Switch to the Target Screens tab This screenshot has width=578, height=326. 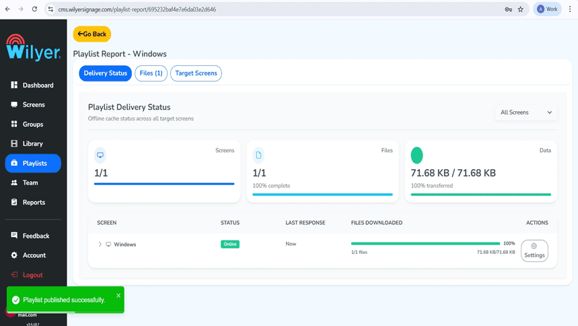point(196,73)
